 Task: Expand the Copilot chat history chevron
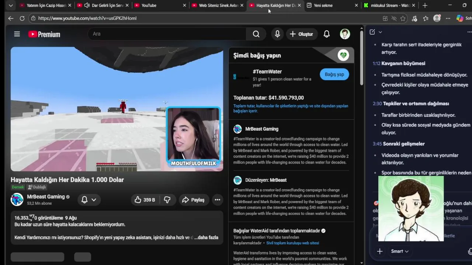380,32
